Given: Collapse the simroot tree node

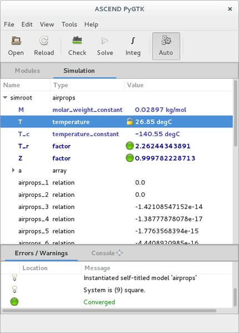Looking at the screenshot, I should pos(6,98).
